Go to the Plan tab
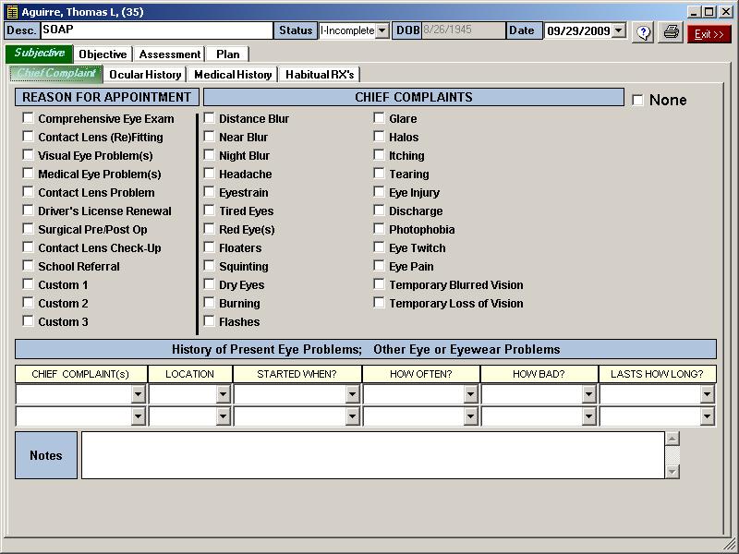This screenshot has width=739, height=554. [x=227, y=54]
